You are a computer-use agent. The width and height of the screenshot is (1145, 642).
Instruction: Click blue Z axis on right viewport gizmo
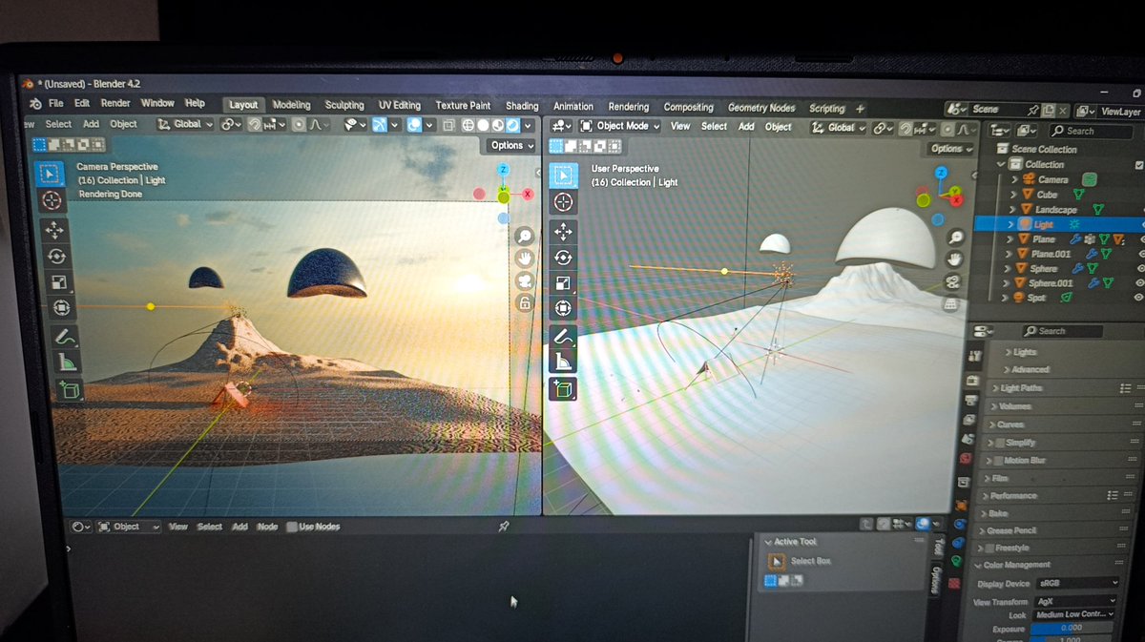pos(941,173)
